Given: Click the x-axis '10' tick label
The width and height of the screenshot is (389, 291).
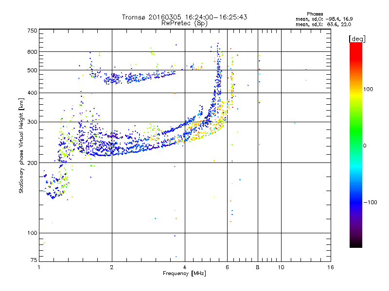Looking at the screenshot, I should click(281, 267).
